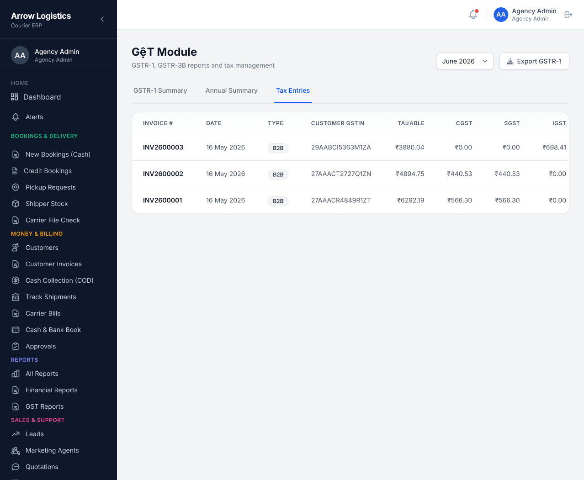Click Track Shipments warehouse icon
The width and height of the screenshot is (584, 480).
(16, 297)
